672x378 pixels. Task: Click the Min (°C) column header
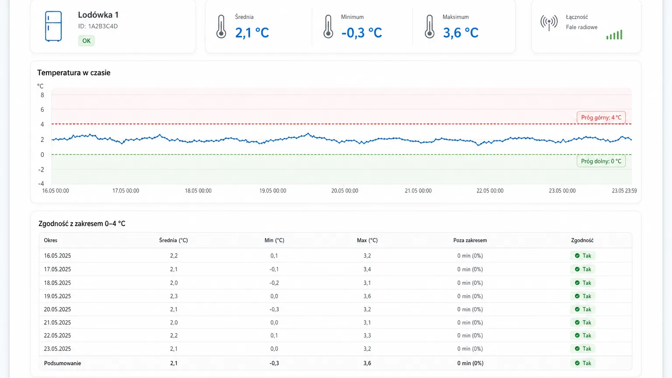tap(274, 240)
